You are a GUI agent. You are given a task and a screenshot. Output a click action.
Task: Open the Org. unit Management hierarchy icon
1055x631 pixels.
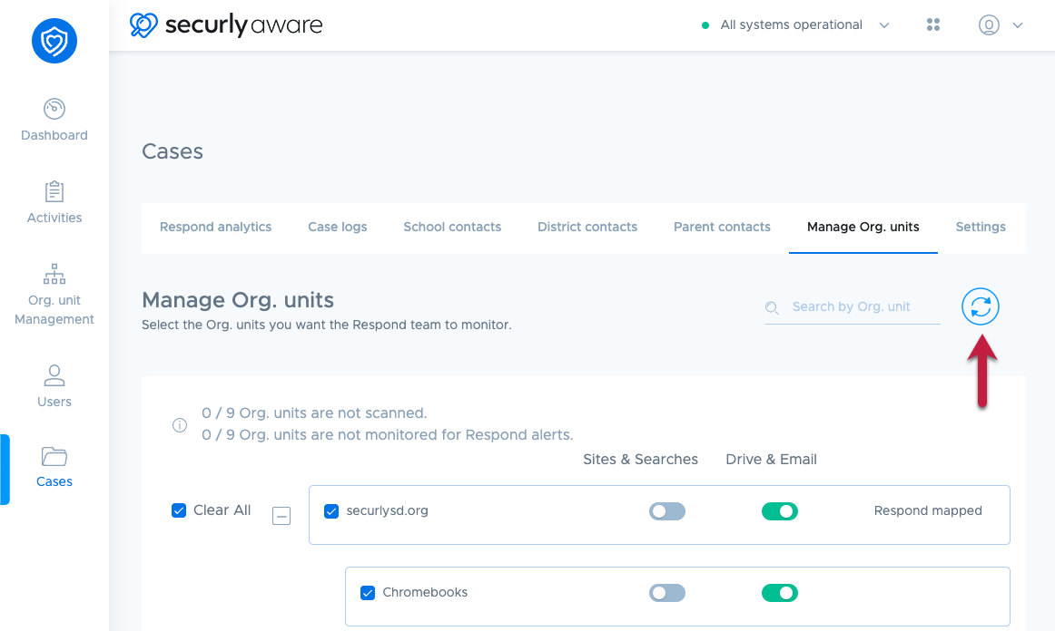(54, 274)
